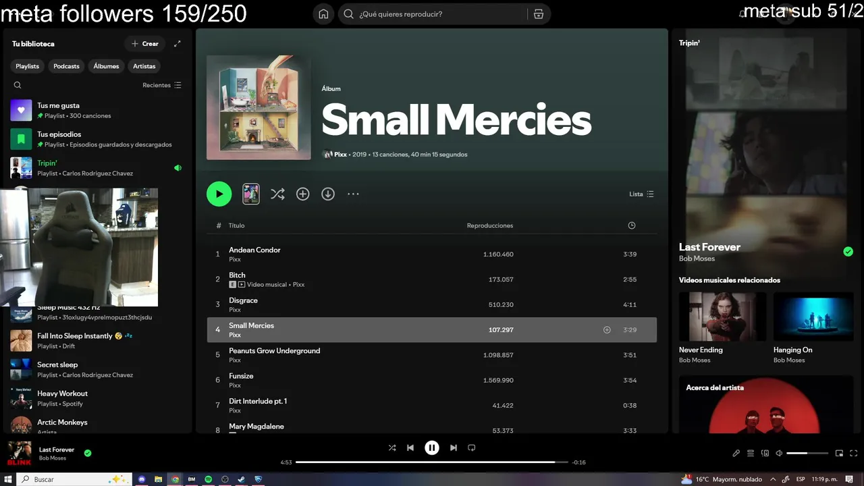Select the Álbumes filter chip

click(106, 66)
